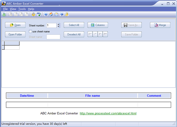Click the Select All button
The width and height of the screenshot is (177, 127).
74,25
